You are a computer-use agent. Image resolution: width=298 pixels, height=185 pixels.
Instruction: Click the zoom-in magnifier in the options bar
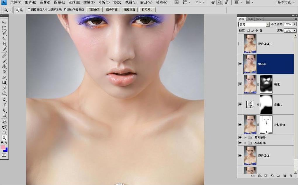click(x=17, y=10)
